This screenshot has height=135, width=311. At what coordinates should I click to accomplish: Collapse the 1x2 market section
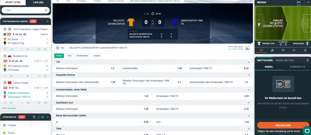249,62
